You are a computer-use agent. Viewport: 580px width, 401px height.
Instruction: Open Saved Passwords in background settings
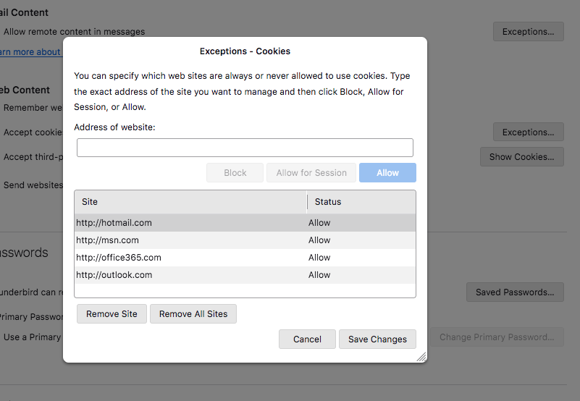515,292
